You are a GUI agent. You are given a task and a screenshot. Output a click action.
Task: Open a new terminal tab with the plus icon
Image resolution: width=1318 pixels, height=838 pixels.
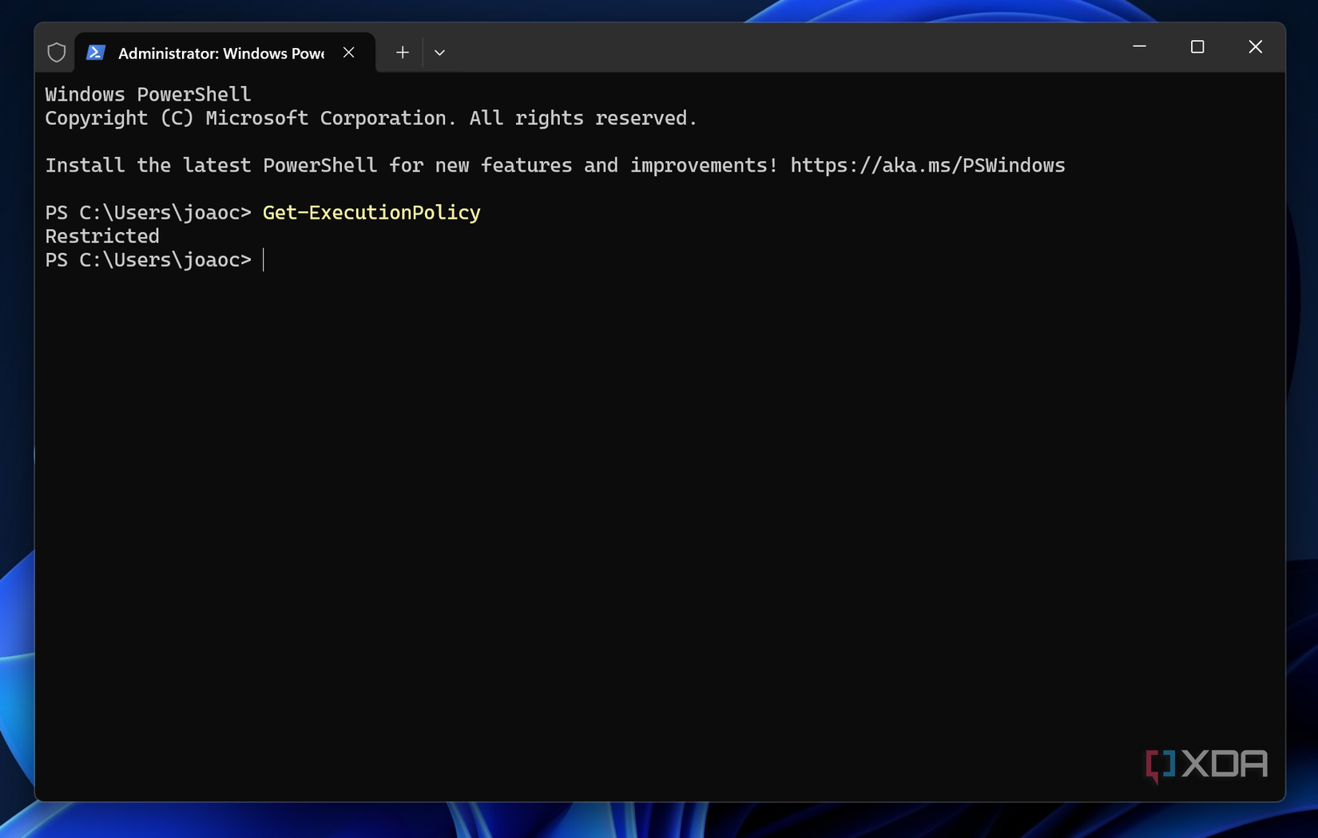(x=402, y=52)
